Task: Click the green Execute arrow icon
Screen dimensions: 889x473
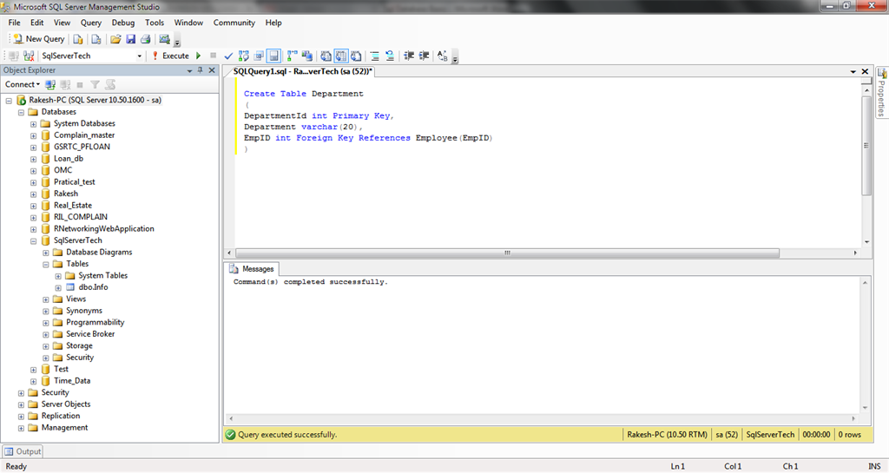Action: 198,56
